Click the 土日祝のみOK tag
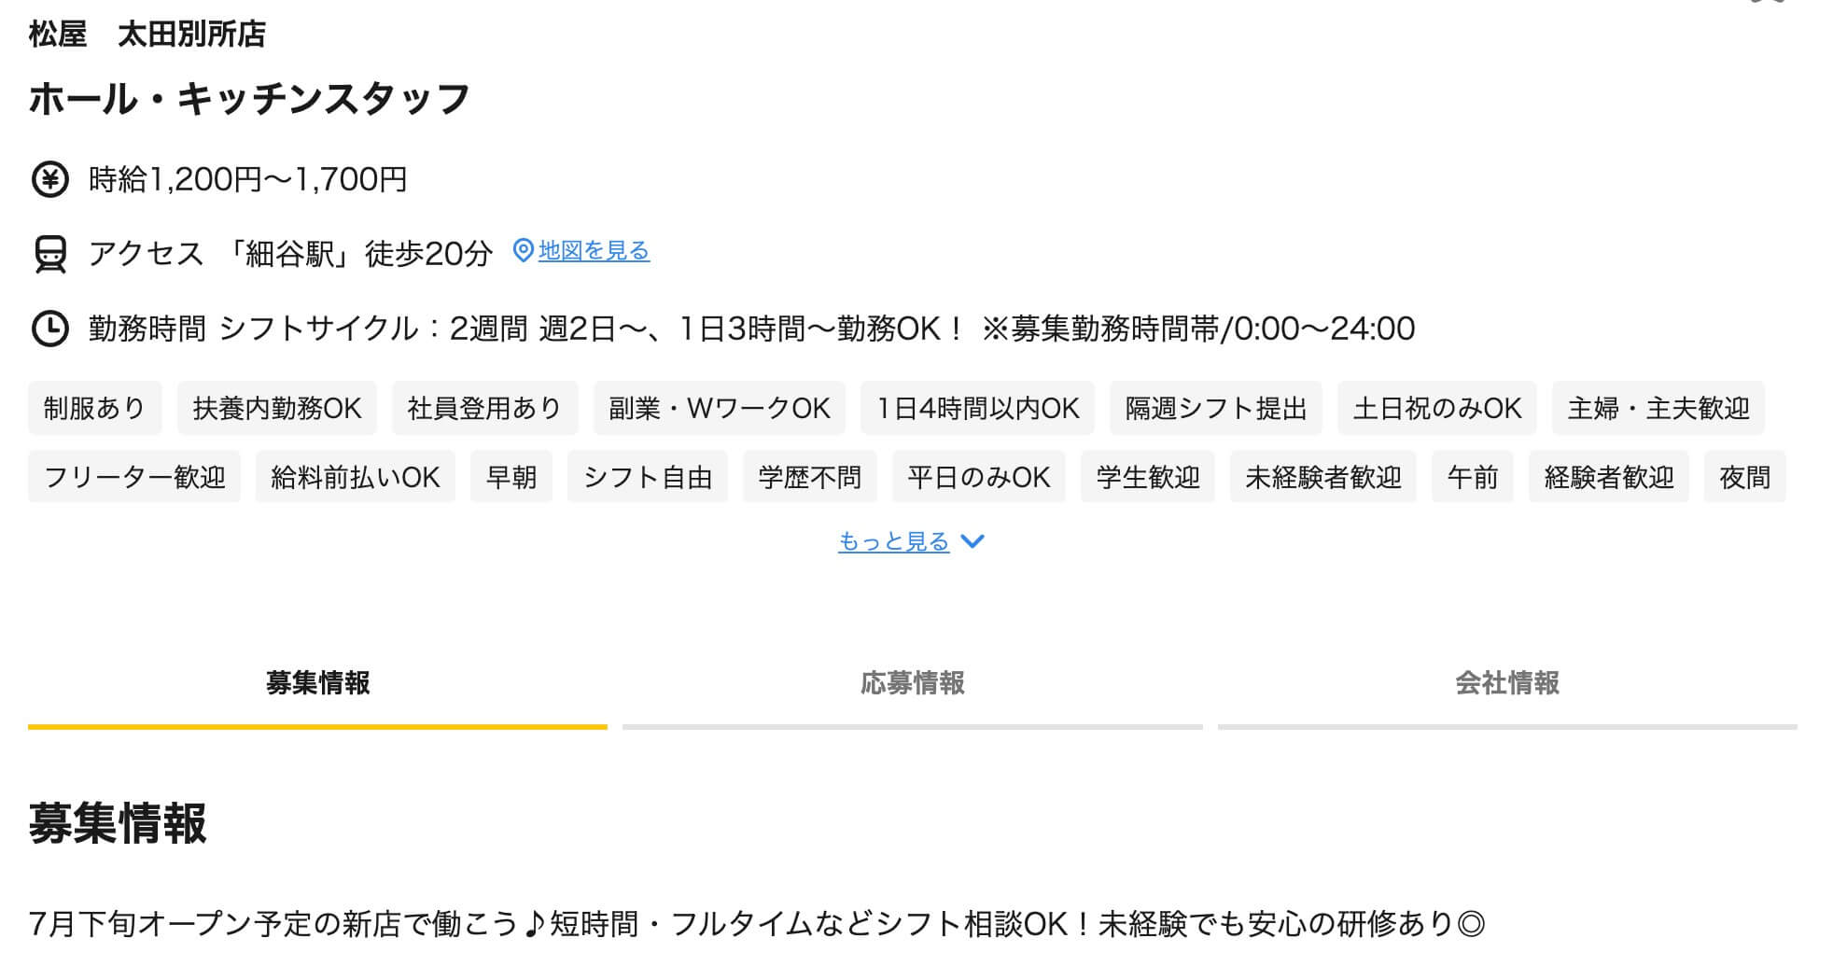This screenshot has height=980, width=1833. (x=1436, y=409)
